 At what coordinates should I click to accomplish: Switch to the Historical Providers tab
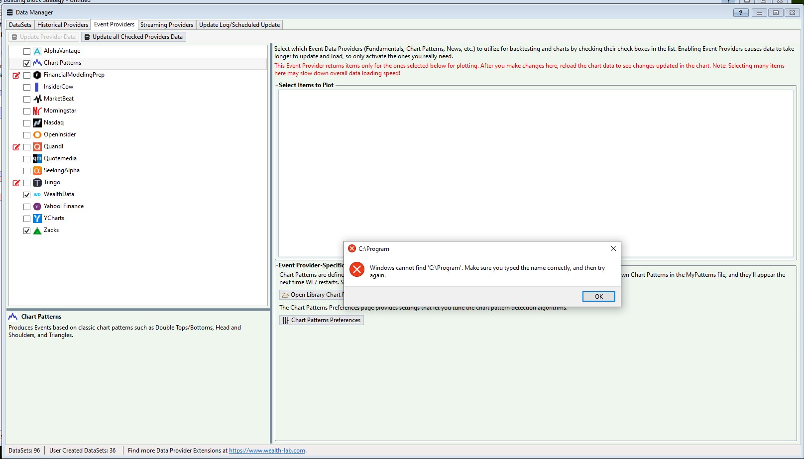coord(63,25)
